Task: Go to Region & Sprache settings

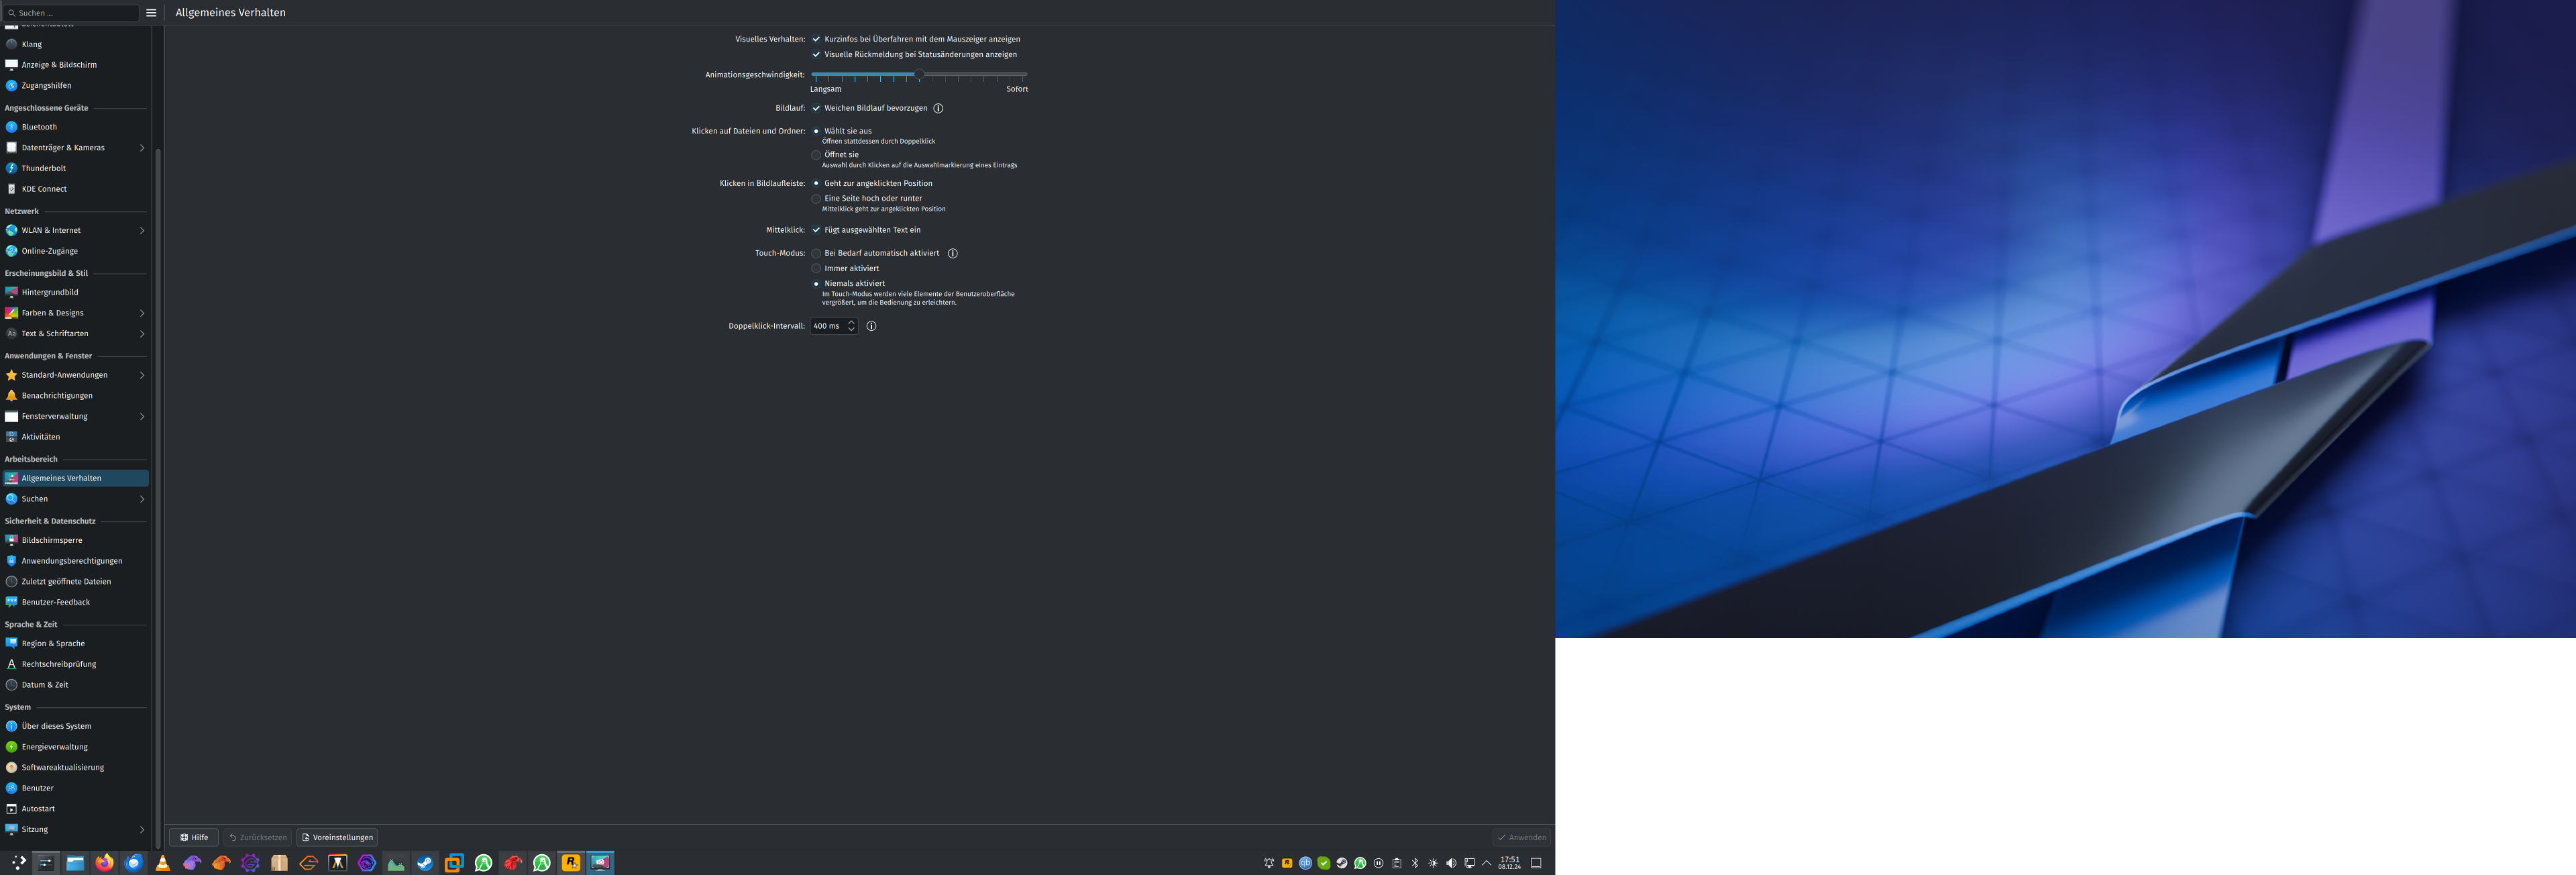Action: pyautogui.click(x=53, y=644)
